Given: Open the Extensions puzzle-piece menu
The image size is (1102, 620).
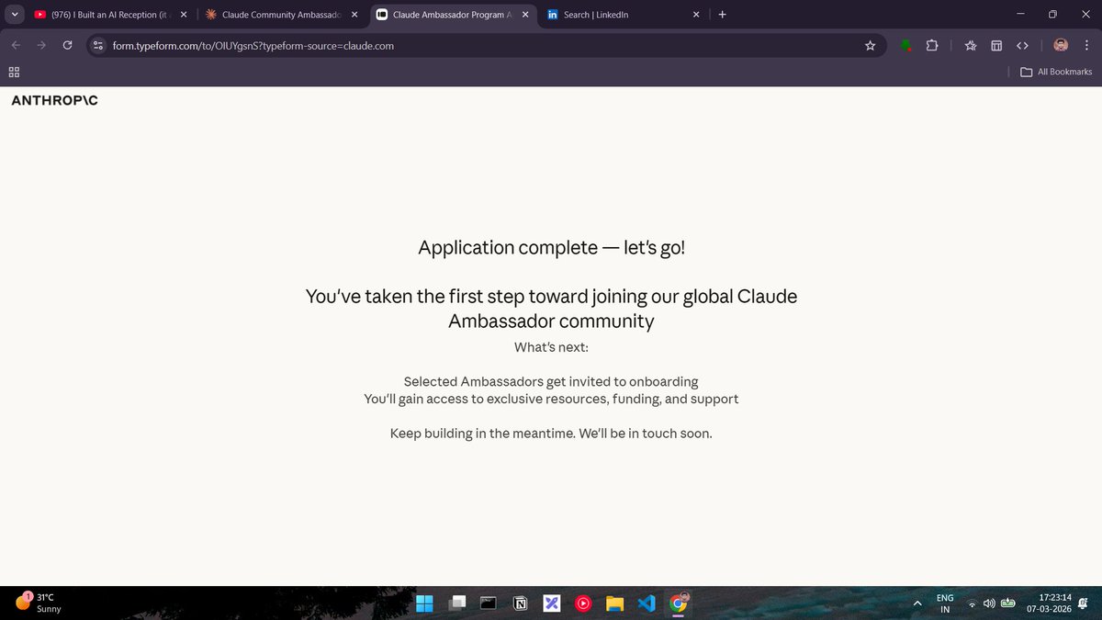Looking at the screenshot, I should (x=931, y=45).
